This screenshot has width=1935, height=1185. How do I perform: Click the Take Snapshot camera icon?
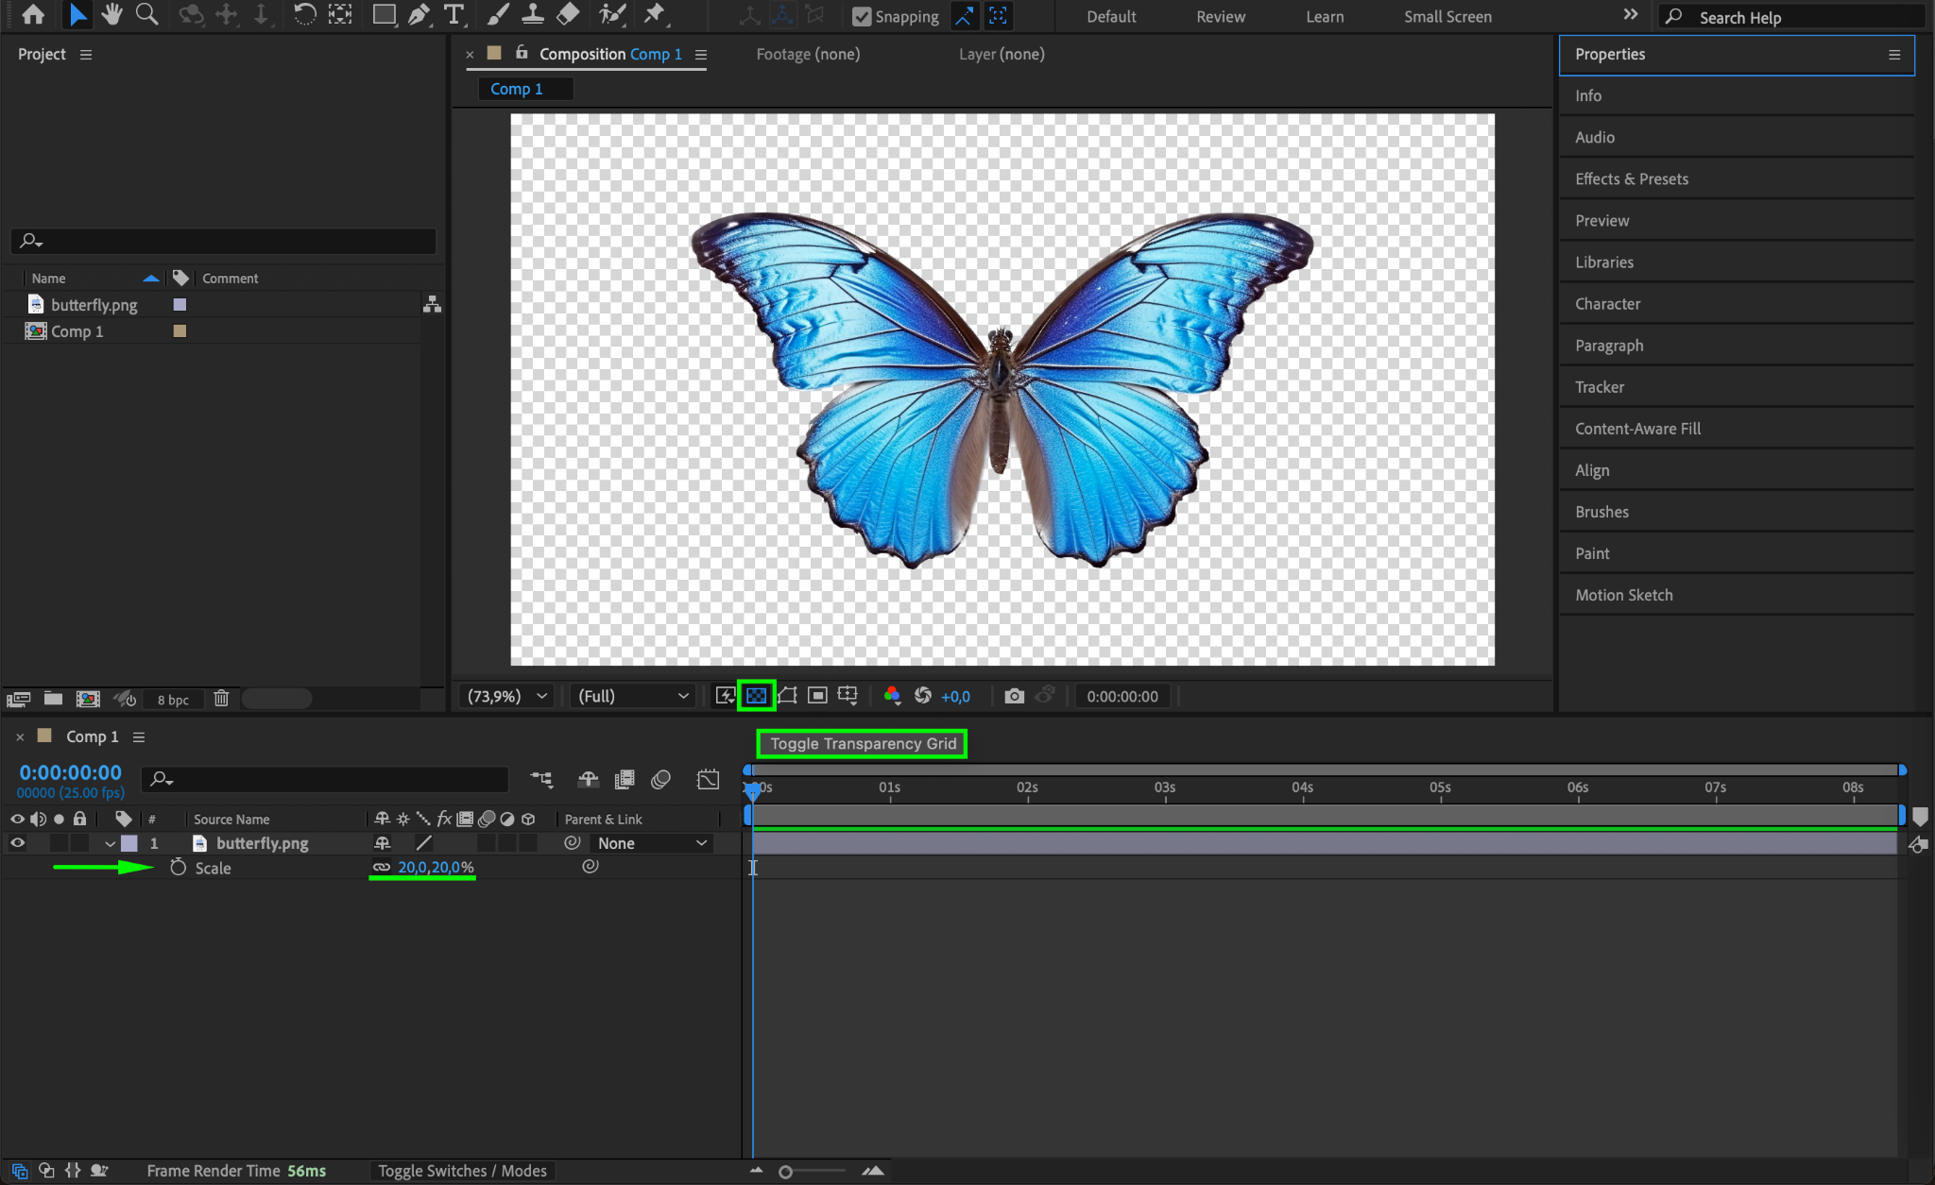click(x=1014, y=696)
